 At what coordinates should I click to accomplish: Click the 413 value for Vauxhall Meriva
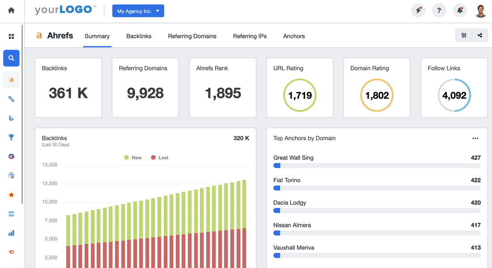pos(476,247)
